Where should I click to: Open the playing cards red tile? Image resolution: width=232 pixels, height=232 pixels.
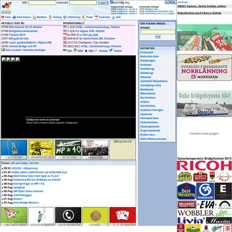click(x=122, y=216)
